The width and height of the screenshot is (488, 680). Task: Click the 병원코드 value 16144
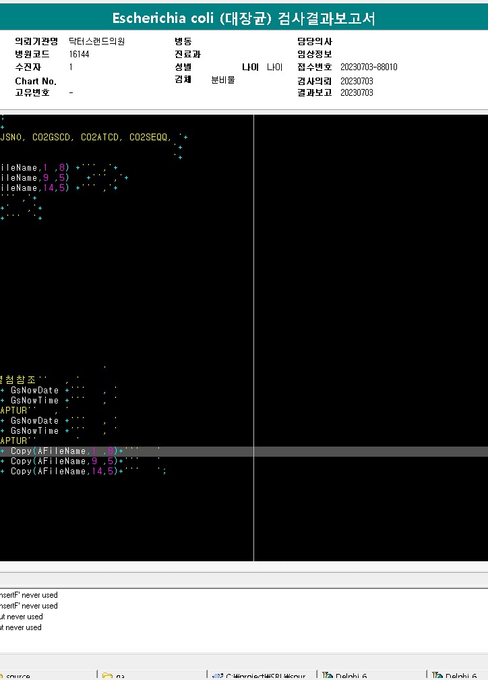pyautogui.click(x=79, y=54)
